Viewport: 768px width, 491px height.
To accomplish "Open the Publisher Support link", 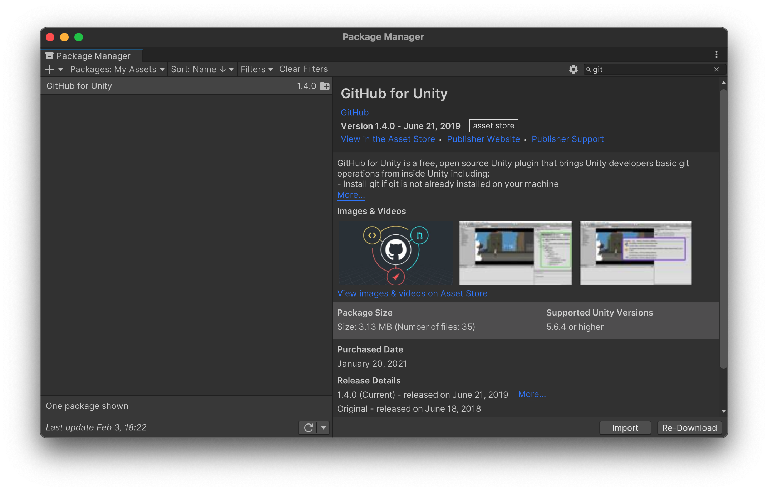I will [568, 139].
